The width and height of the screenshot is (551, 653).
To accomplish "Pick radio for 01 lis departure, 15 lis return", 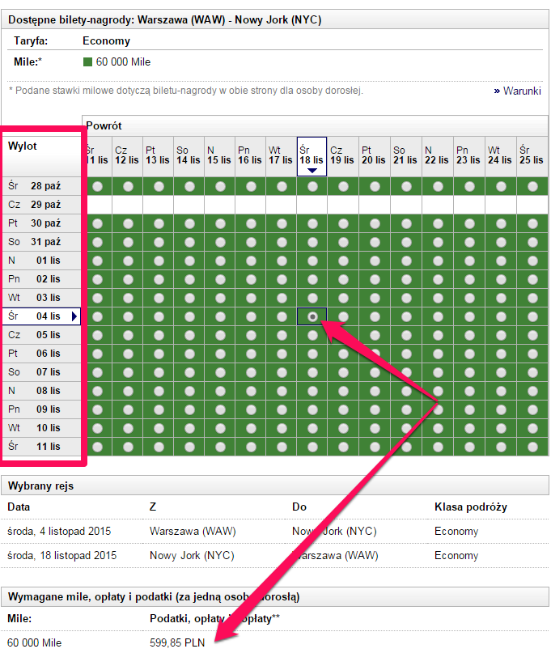I will (x=220, y=261).
